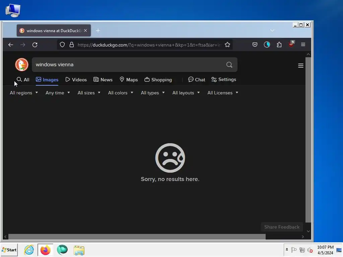Click the DuckDuckGo logo

22,65
